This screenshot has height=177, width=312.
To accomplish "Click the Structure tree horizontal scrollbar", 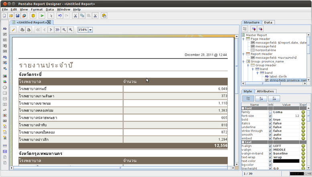I will pos(274,84).
